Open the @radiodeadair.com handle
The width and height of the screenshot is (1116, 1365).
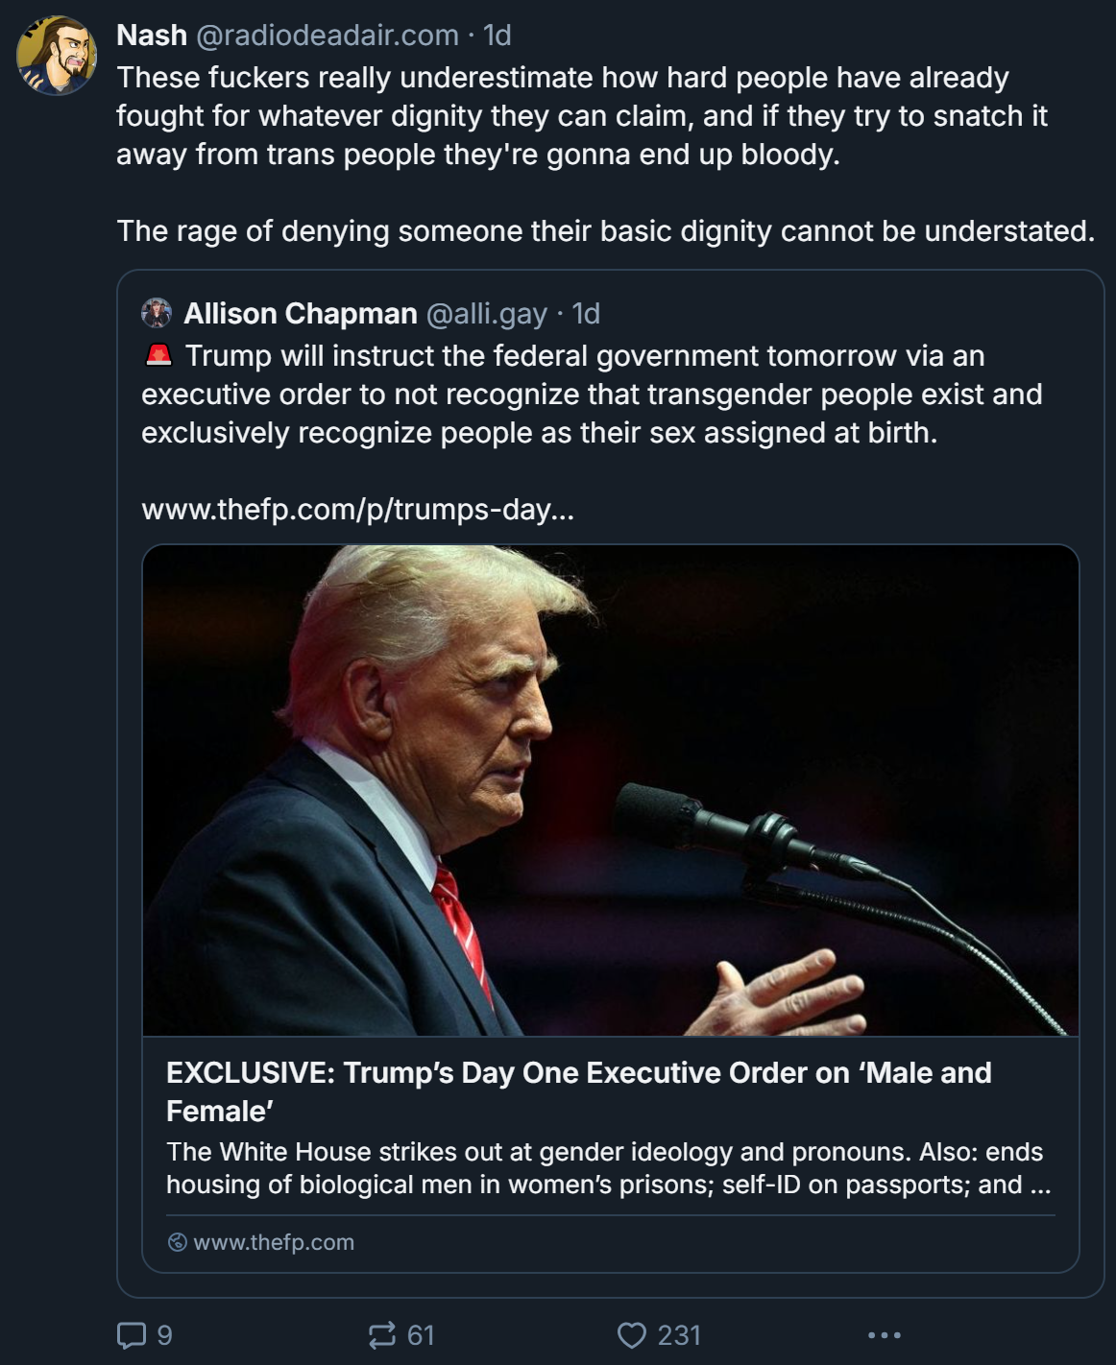pos(328,36)
